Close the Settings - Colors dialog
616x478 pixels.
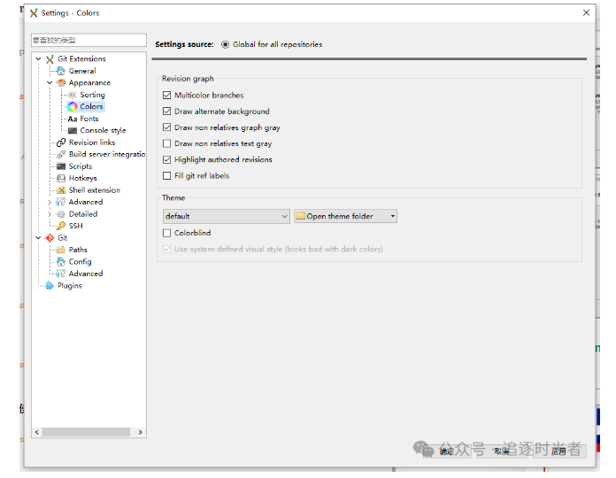(x=586, y=13)
